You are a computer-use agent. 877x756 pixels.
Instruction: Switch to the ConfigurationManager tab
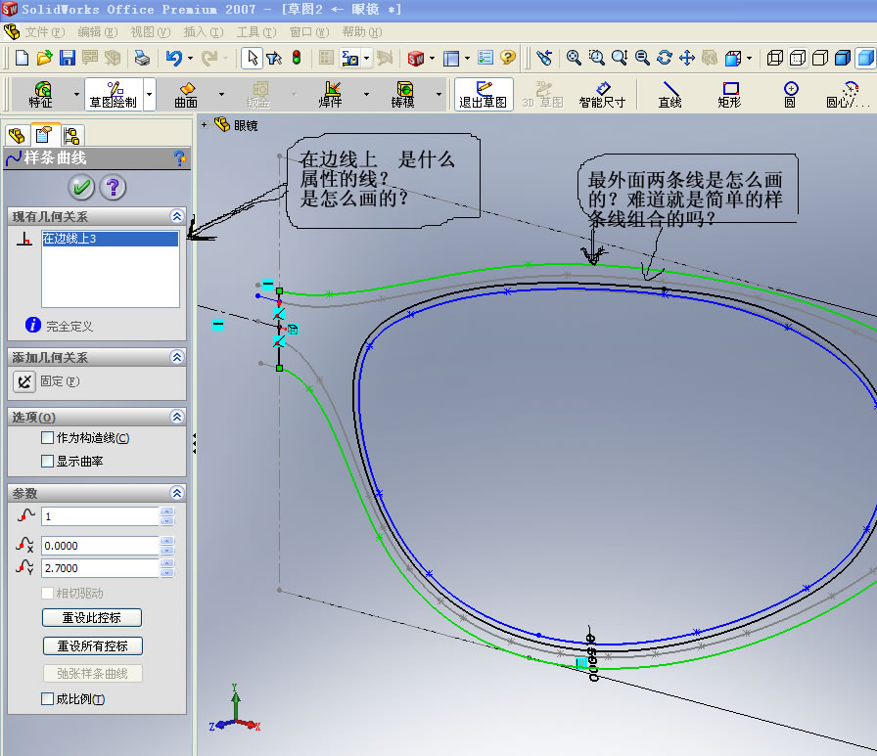point(71,136)
